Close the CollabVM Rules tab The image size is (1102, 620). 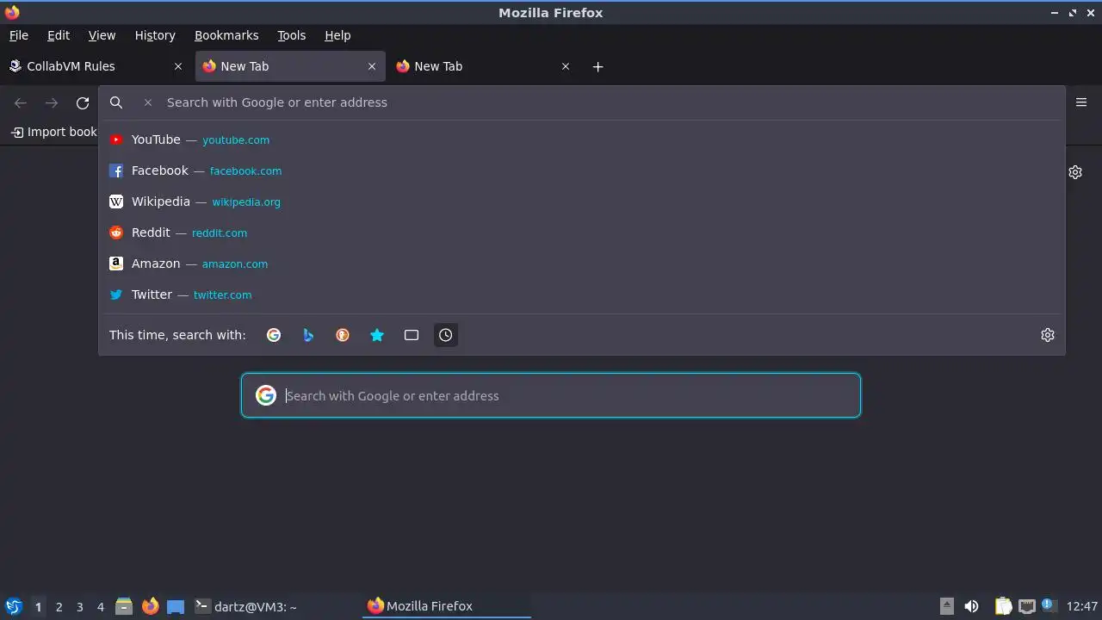tap(178, 66)
